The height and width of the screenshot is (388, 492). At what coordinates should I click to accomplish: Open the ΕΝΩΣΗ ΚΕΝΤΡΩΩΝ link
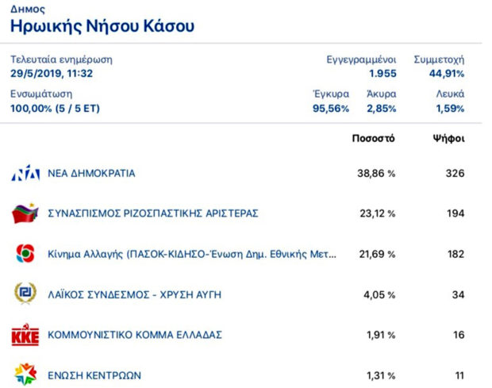pyautogui.click(x=94, y=375)
